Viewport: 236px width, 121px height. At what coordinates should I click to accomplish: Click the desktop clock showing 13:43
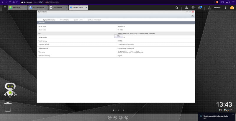(224, 104)
